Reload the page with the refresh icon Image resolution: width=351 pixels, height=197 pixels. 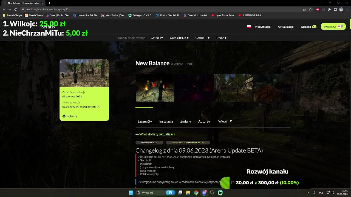click(16, 9)
